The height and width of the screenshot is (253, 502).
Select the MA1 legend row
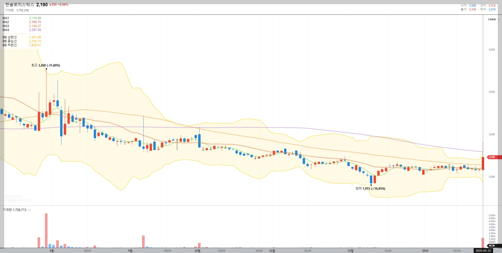coord(22,18)
